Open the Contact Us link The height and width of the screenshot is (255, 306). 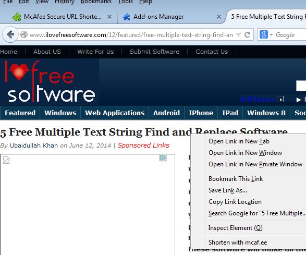pyautogui.click(x=212, y=52)
